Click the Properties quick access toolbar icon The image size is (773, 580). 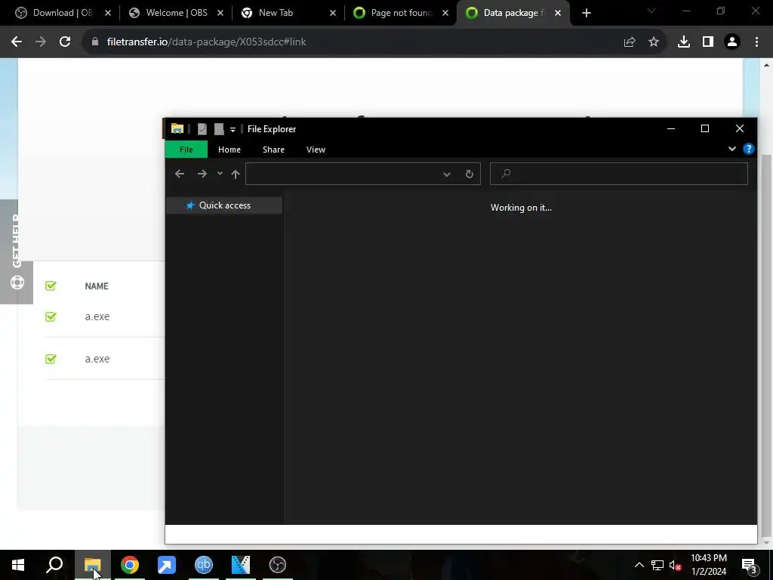202,129
